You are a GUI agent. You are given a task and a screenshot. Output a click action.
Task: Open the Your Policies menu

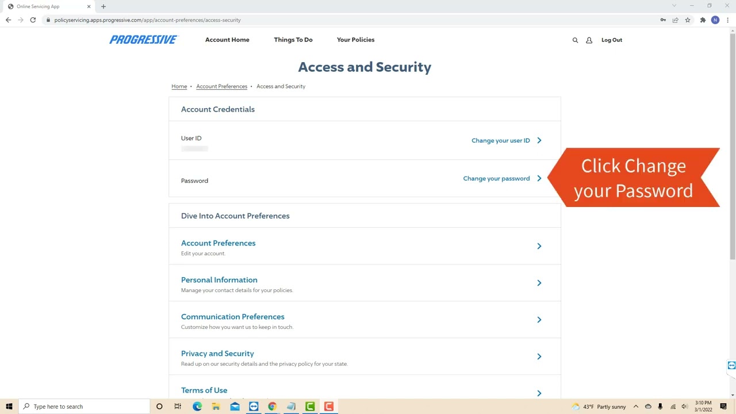pyautogui.click(x=355, y=40)
